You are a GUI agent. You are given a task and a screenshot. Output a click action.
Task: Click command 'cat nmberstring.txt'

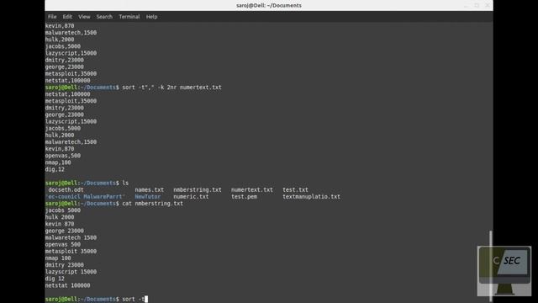click(153, 204)
